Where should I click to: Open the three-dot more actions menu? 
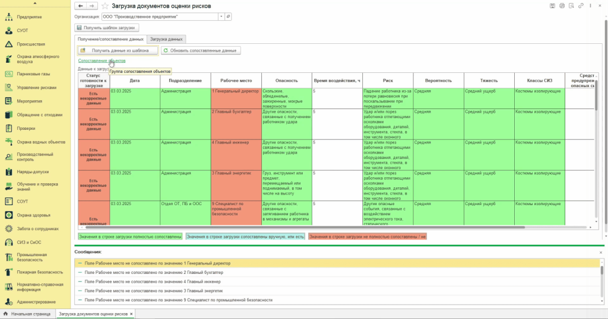click(590, 6)
